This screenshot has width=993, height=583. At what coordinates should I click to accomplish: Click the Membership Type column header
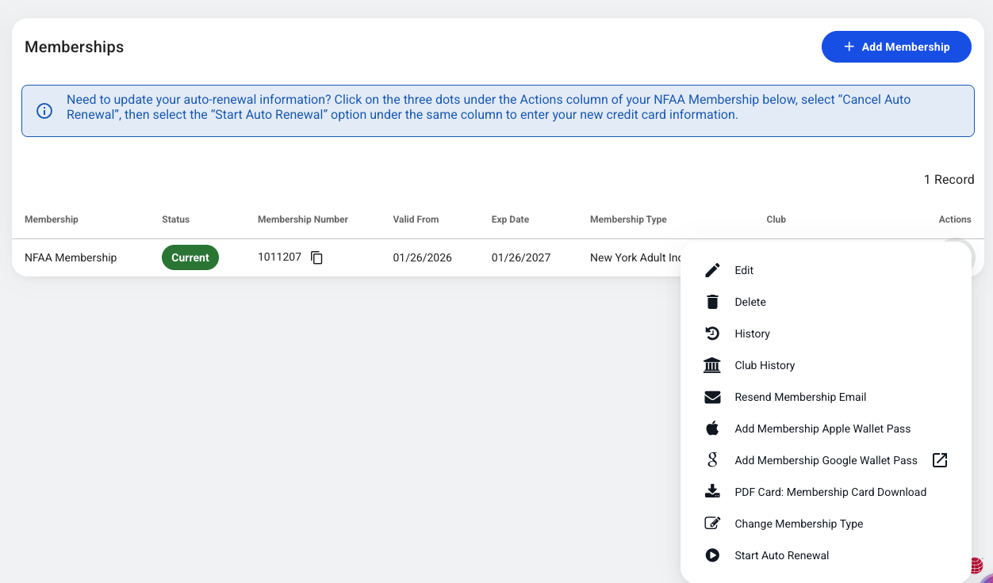coord(628,219)
